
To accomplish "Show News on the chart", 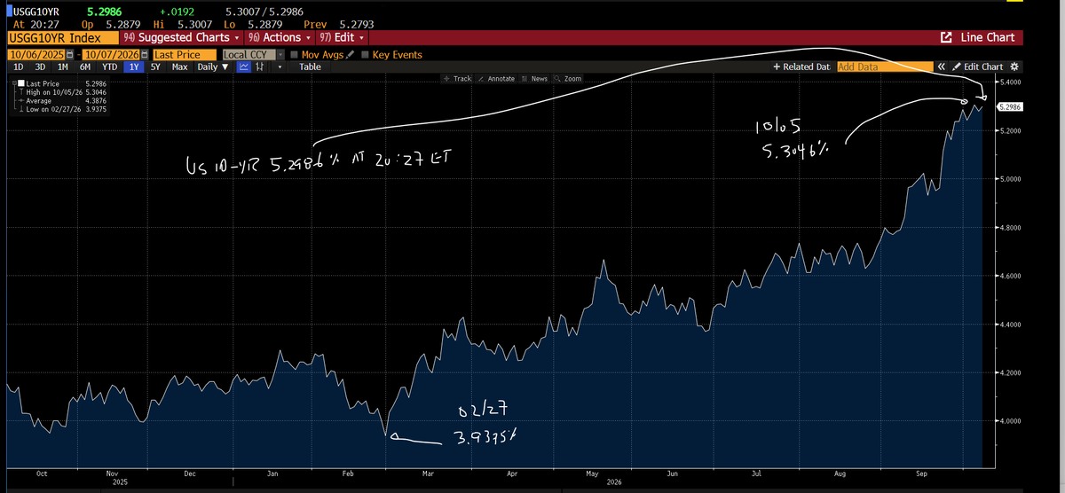I will pos(534,79).
